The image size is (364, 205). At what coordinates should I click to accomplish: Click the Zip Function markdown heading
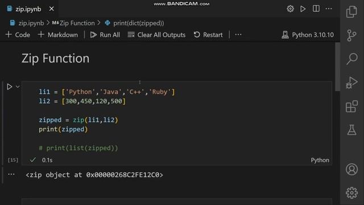pos(56,58)
